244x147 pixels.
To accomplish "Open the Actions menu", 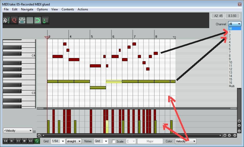I will click(83, 9).
